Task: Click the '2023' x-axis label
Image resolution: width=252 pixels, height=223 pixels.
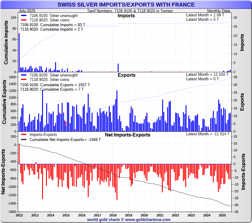Action: point(191,215)
